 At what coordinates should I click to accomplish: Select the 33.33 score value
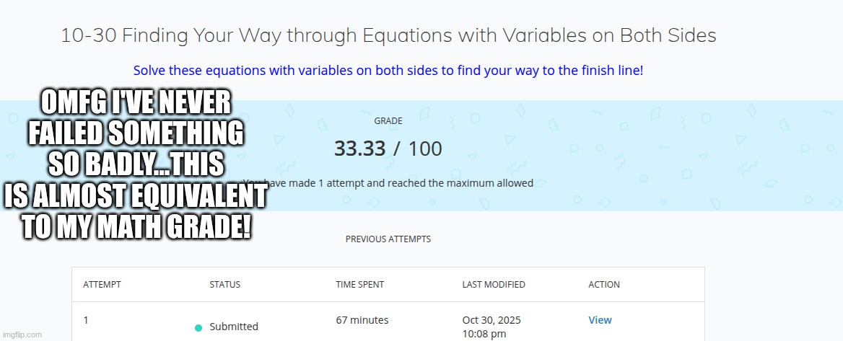point(359,149)
